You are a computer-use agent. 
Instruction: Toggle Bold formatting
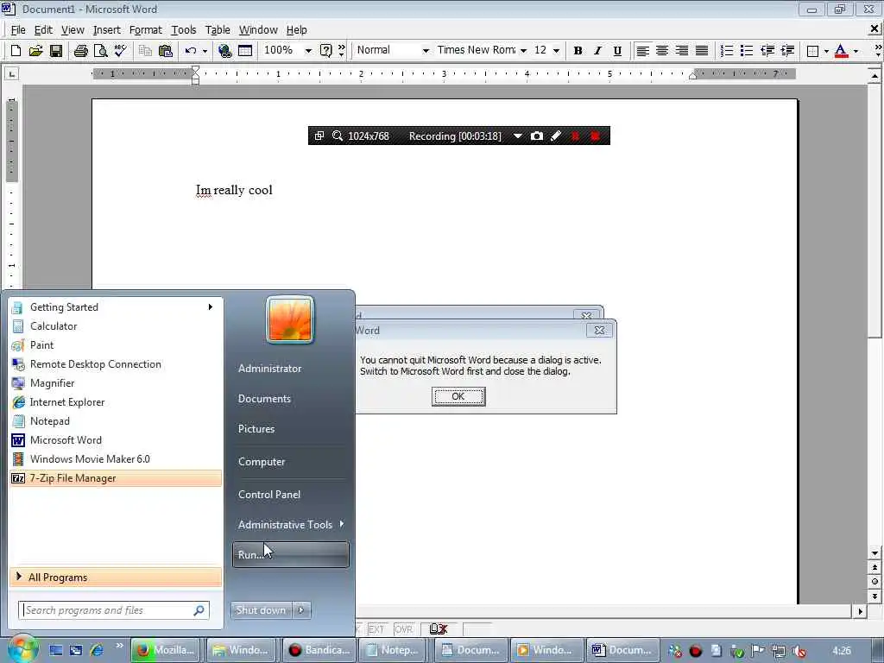(578, 51)
